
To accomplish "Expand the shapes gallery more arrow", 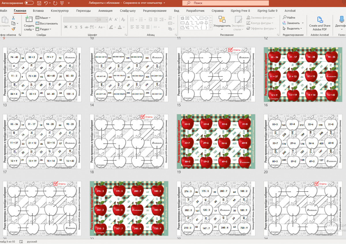I will 210,28.
